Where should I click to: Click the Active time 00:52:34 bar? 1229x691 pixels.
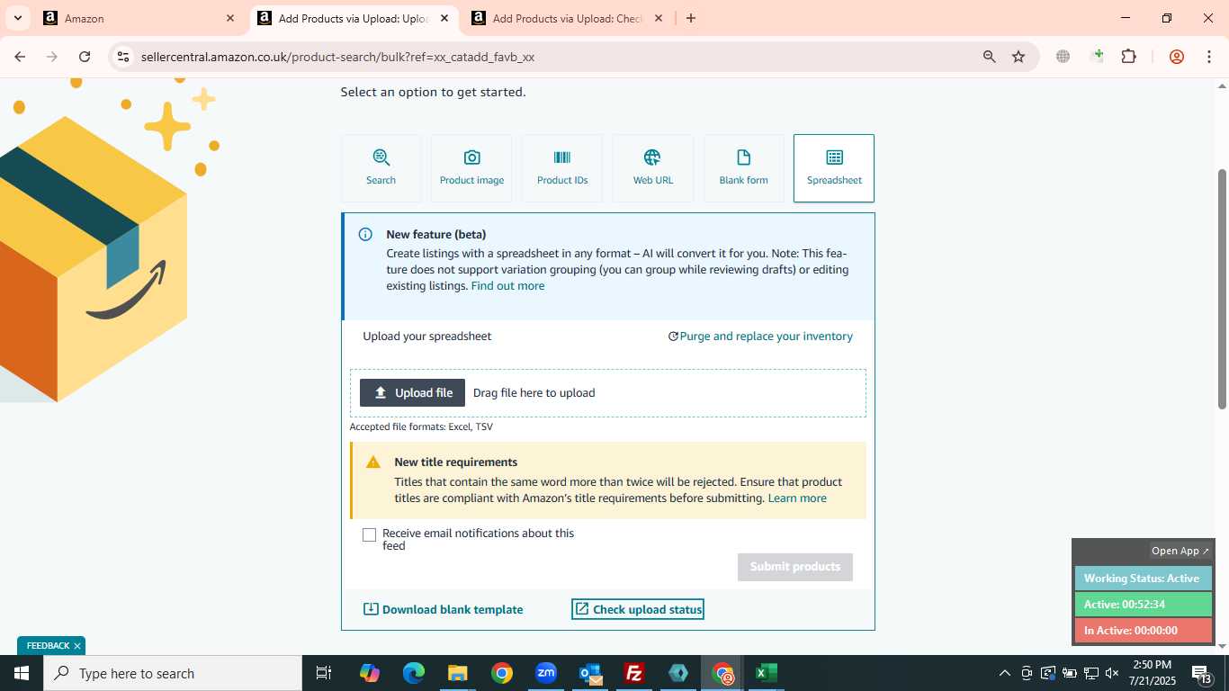coord(1143,605)
